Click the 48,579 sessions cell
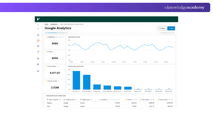213x113 pixels. point(118,106)
